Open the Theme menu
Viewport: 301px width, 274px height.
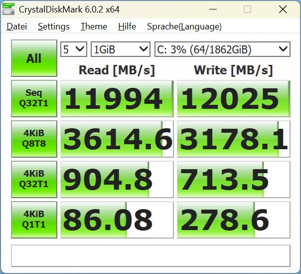[94, 26]
